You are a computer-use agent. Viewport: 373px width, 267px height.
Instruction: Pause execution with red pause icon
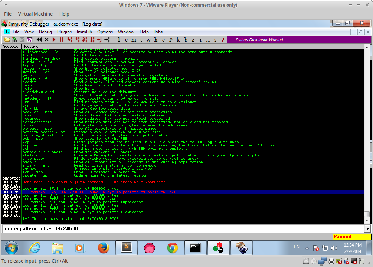point(61,40)
